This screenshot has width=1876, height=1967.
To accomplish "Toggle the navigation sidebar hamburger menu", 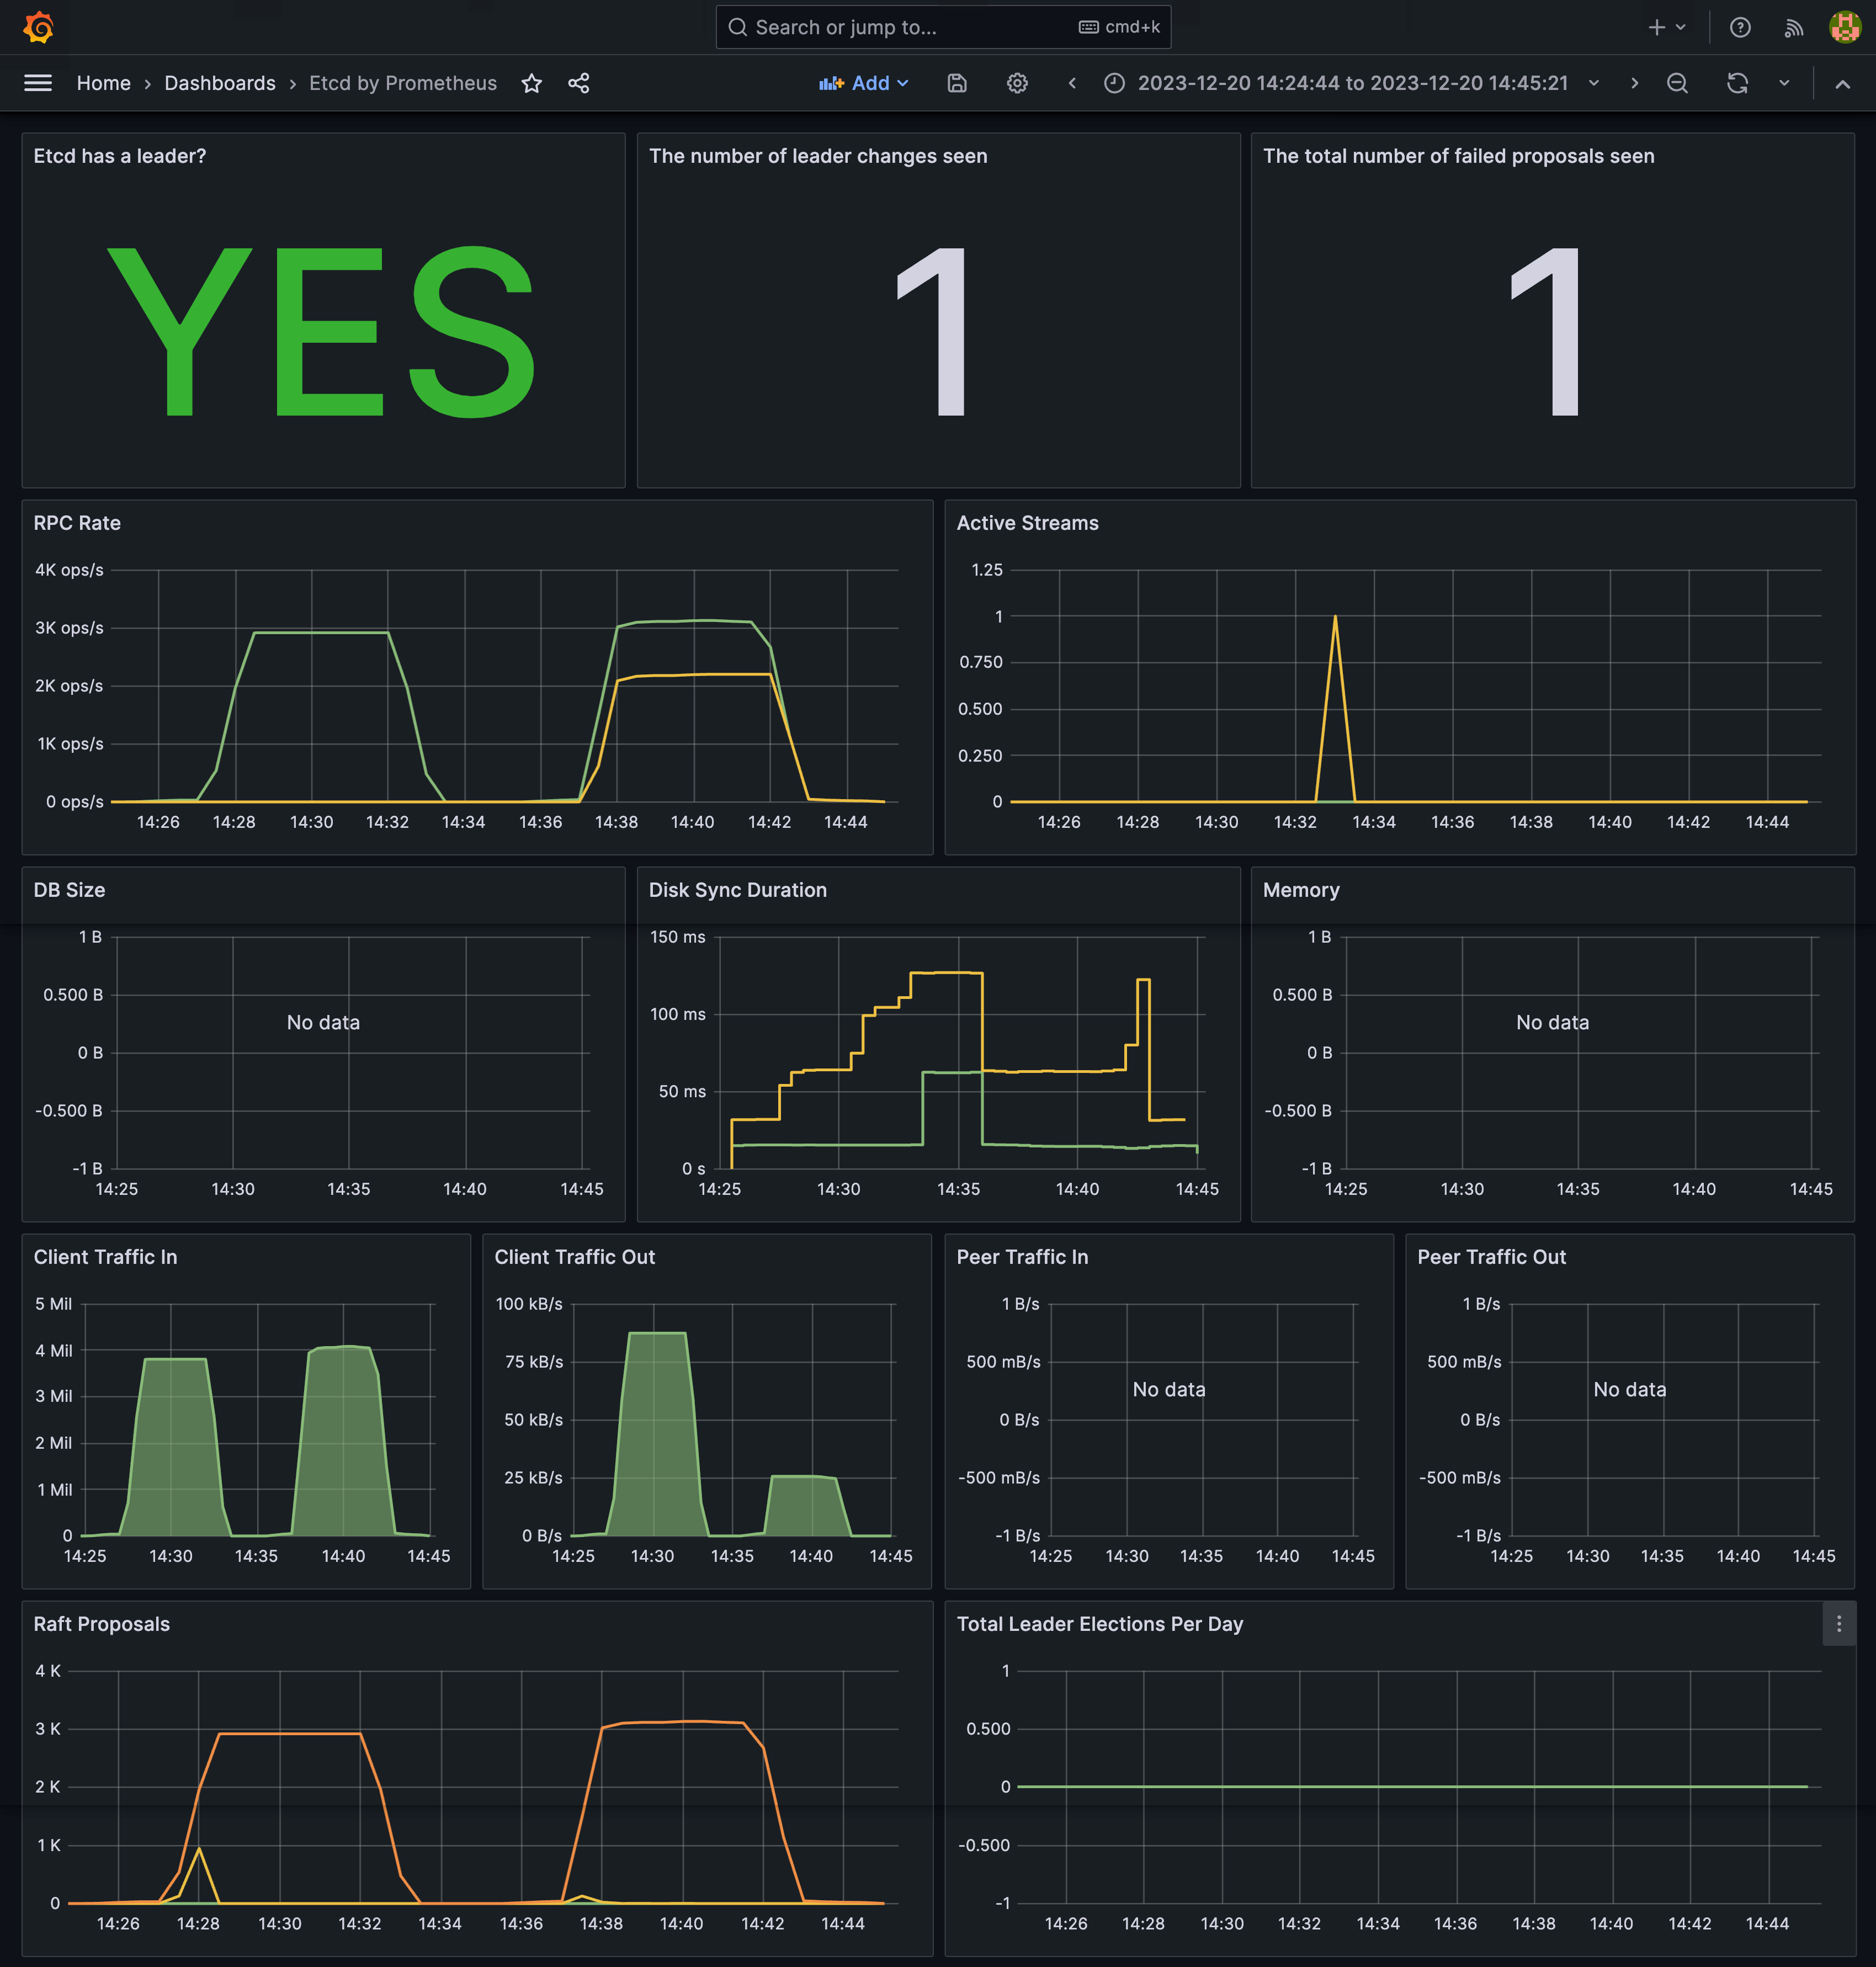I will click(38, 83).
